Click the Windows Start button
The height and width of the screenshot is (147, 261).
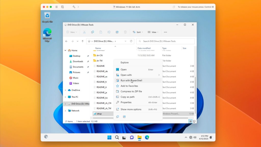[109, 138]
